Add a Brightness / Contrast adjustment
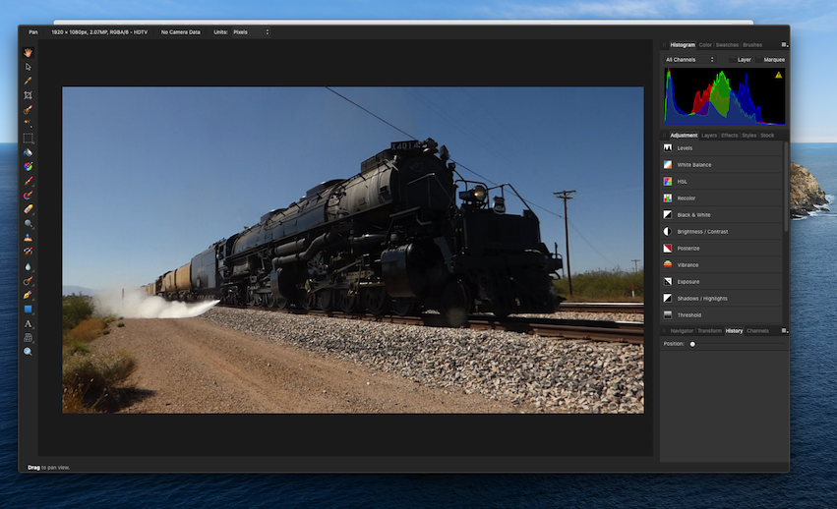The width and height of the screenshot is (837, 509). click(x=722, y=232)
